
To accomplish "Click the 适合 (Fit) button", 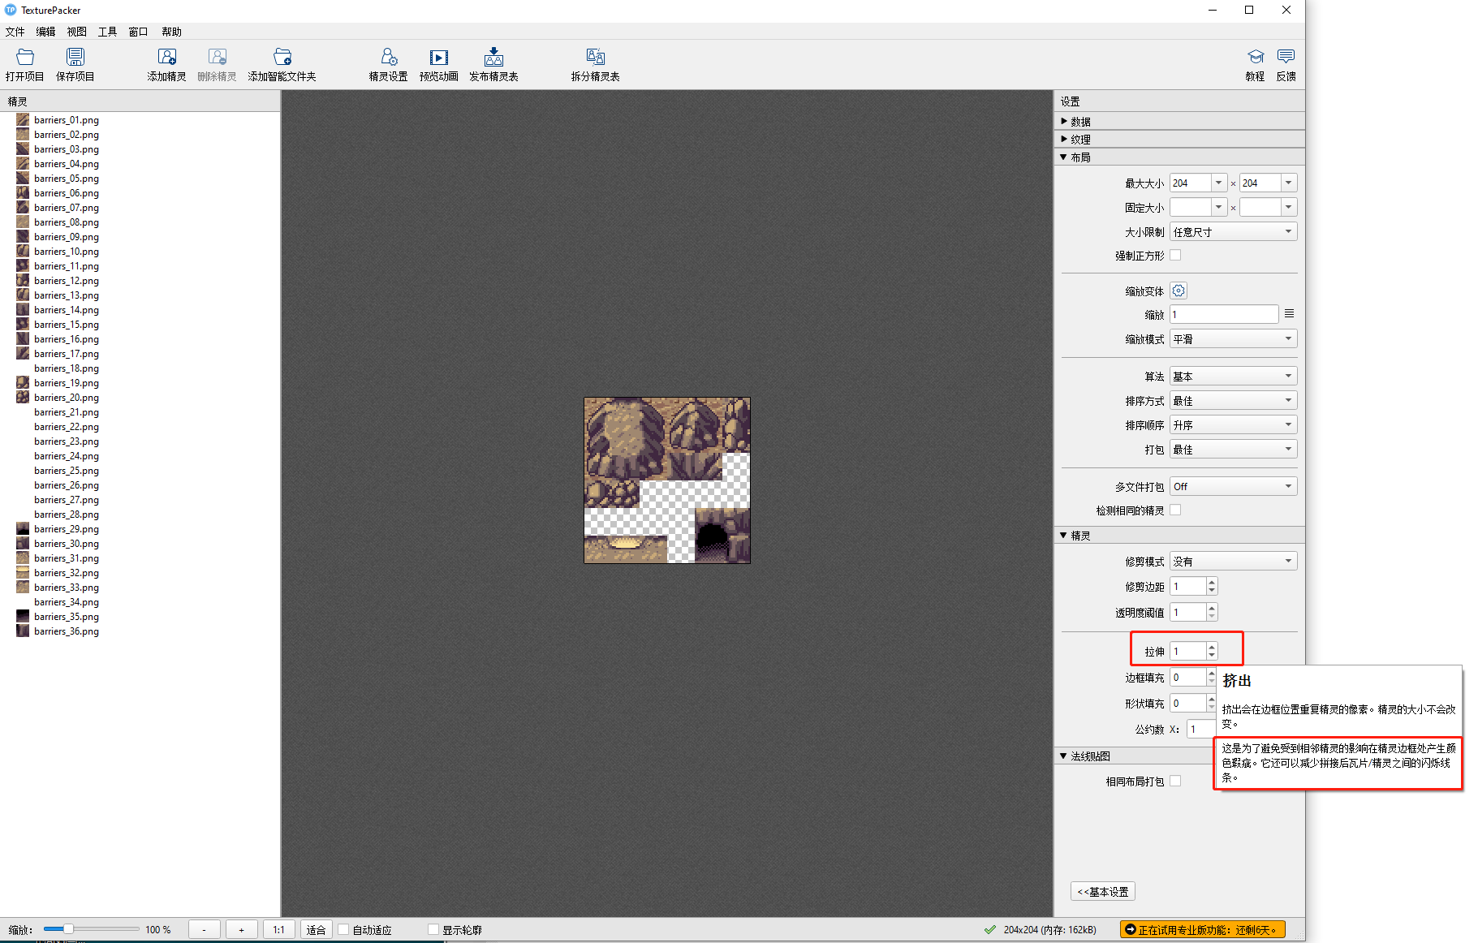I will (x=317, y=930).
